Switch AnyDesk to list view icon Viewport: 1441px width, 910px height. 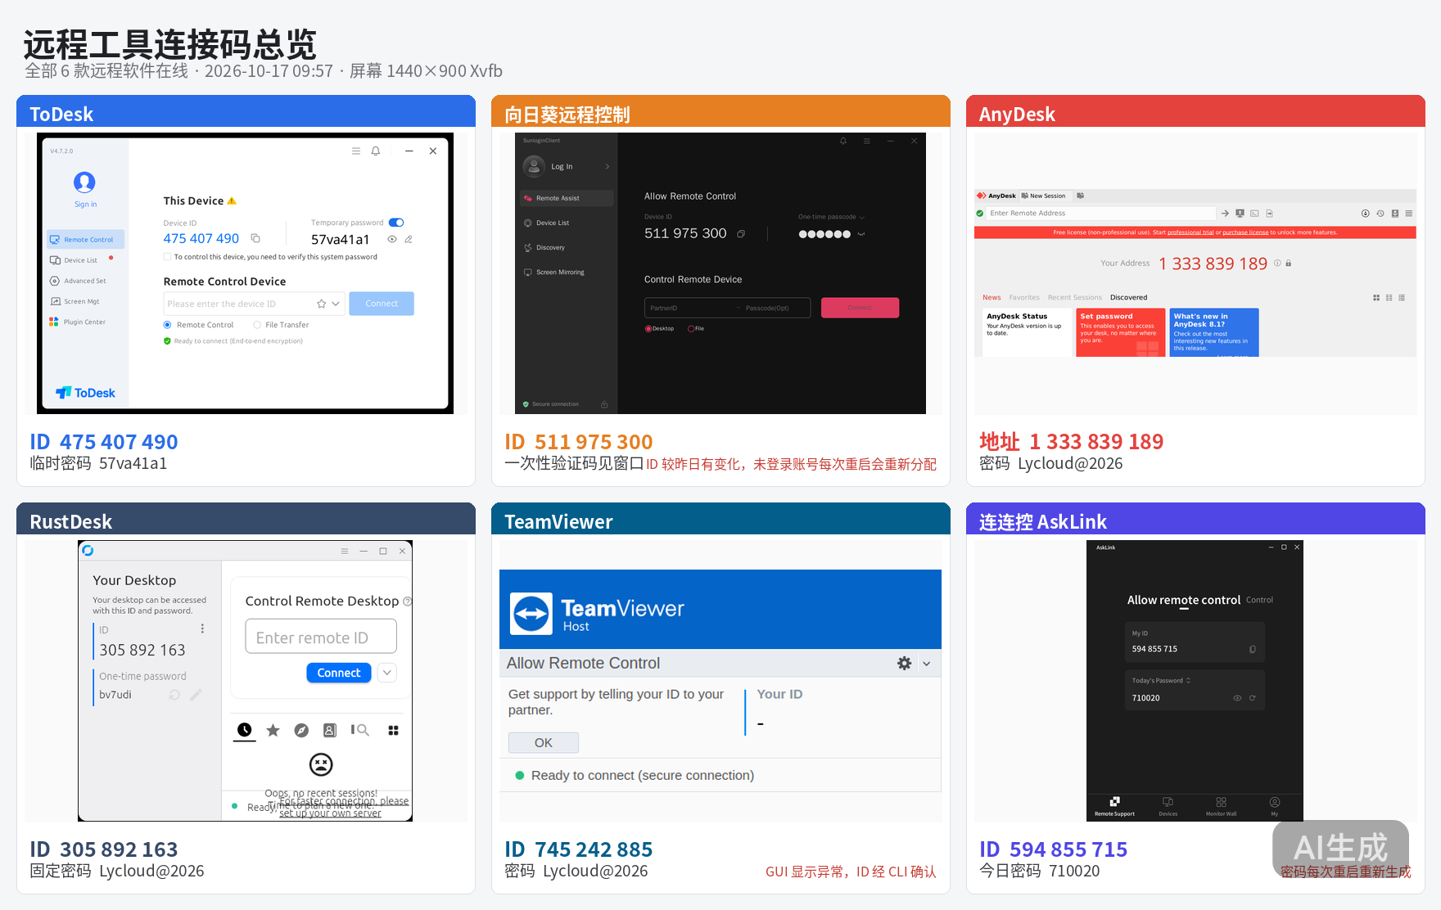click(1402, 298)
